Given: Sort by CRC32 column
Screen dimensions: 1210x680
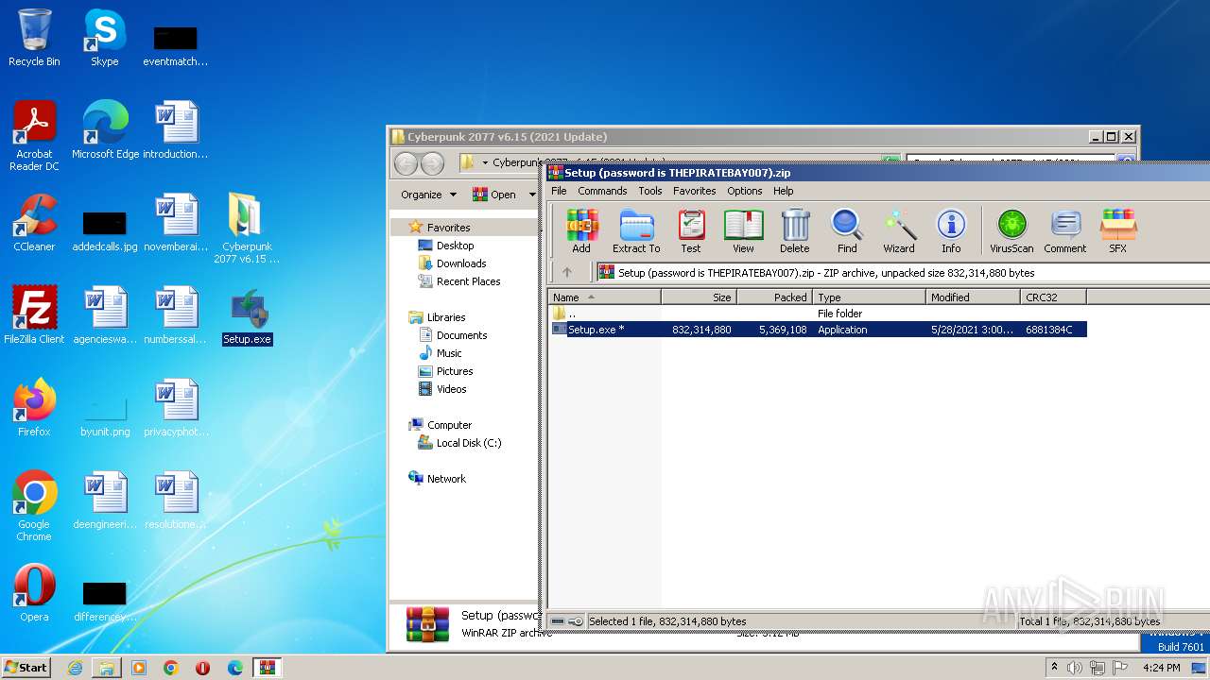Looking at the screenshot, I should coord(1053,297).
